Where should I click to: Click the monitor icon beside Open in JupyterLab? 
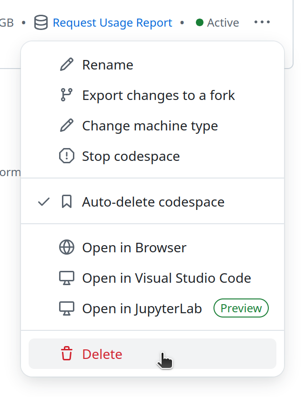click(67, 308)
